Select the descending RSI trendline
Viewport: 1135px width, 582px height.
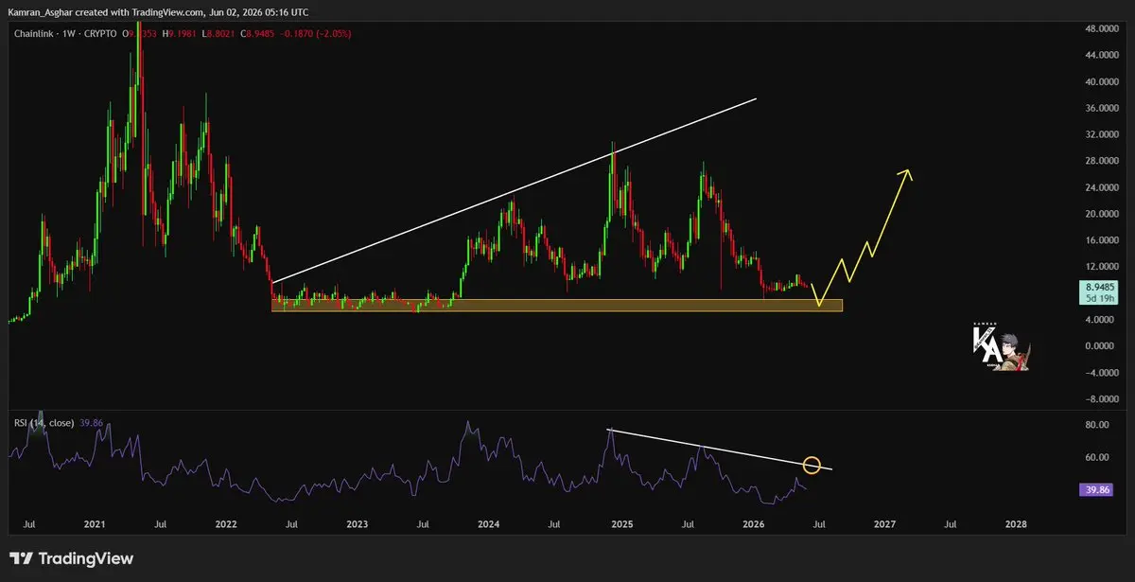[x=721, y=450]
